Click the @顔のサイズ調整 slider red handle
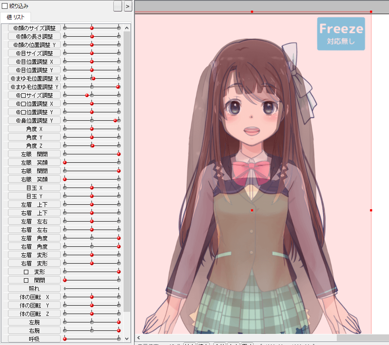Screen dimensions: 389x345 point(92,28)
